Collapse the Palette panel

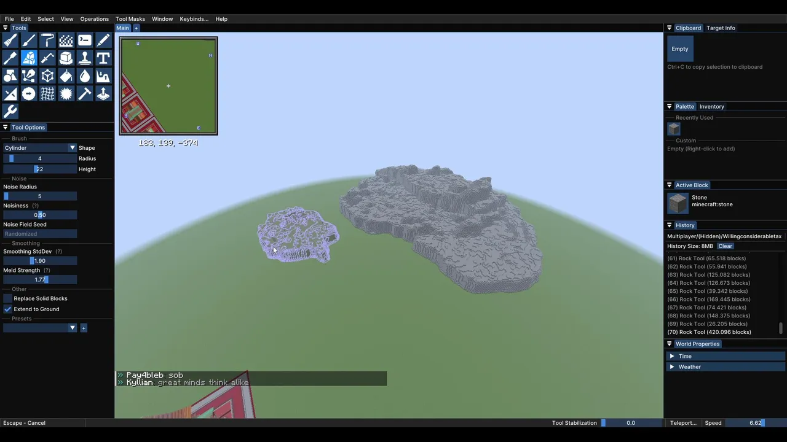coord(670,107)
